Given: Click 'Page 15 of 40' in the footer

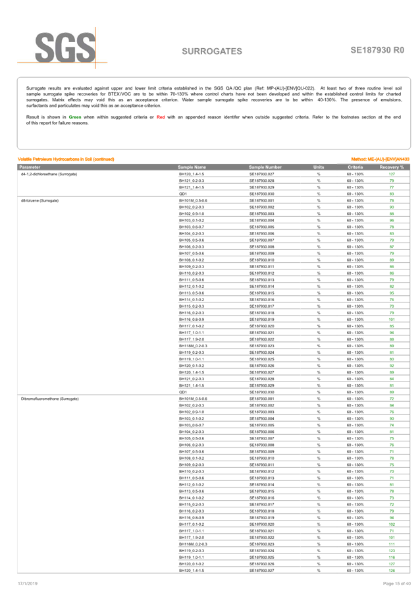Looking at the screenshot, I should tap(396, 584).
